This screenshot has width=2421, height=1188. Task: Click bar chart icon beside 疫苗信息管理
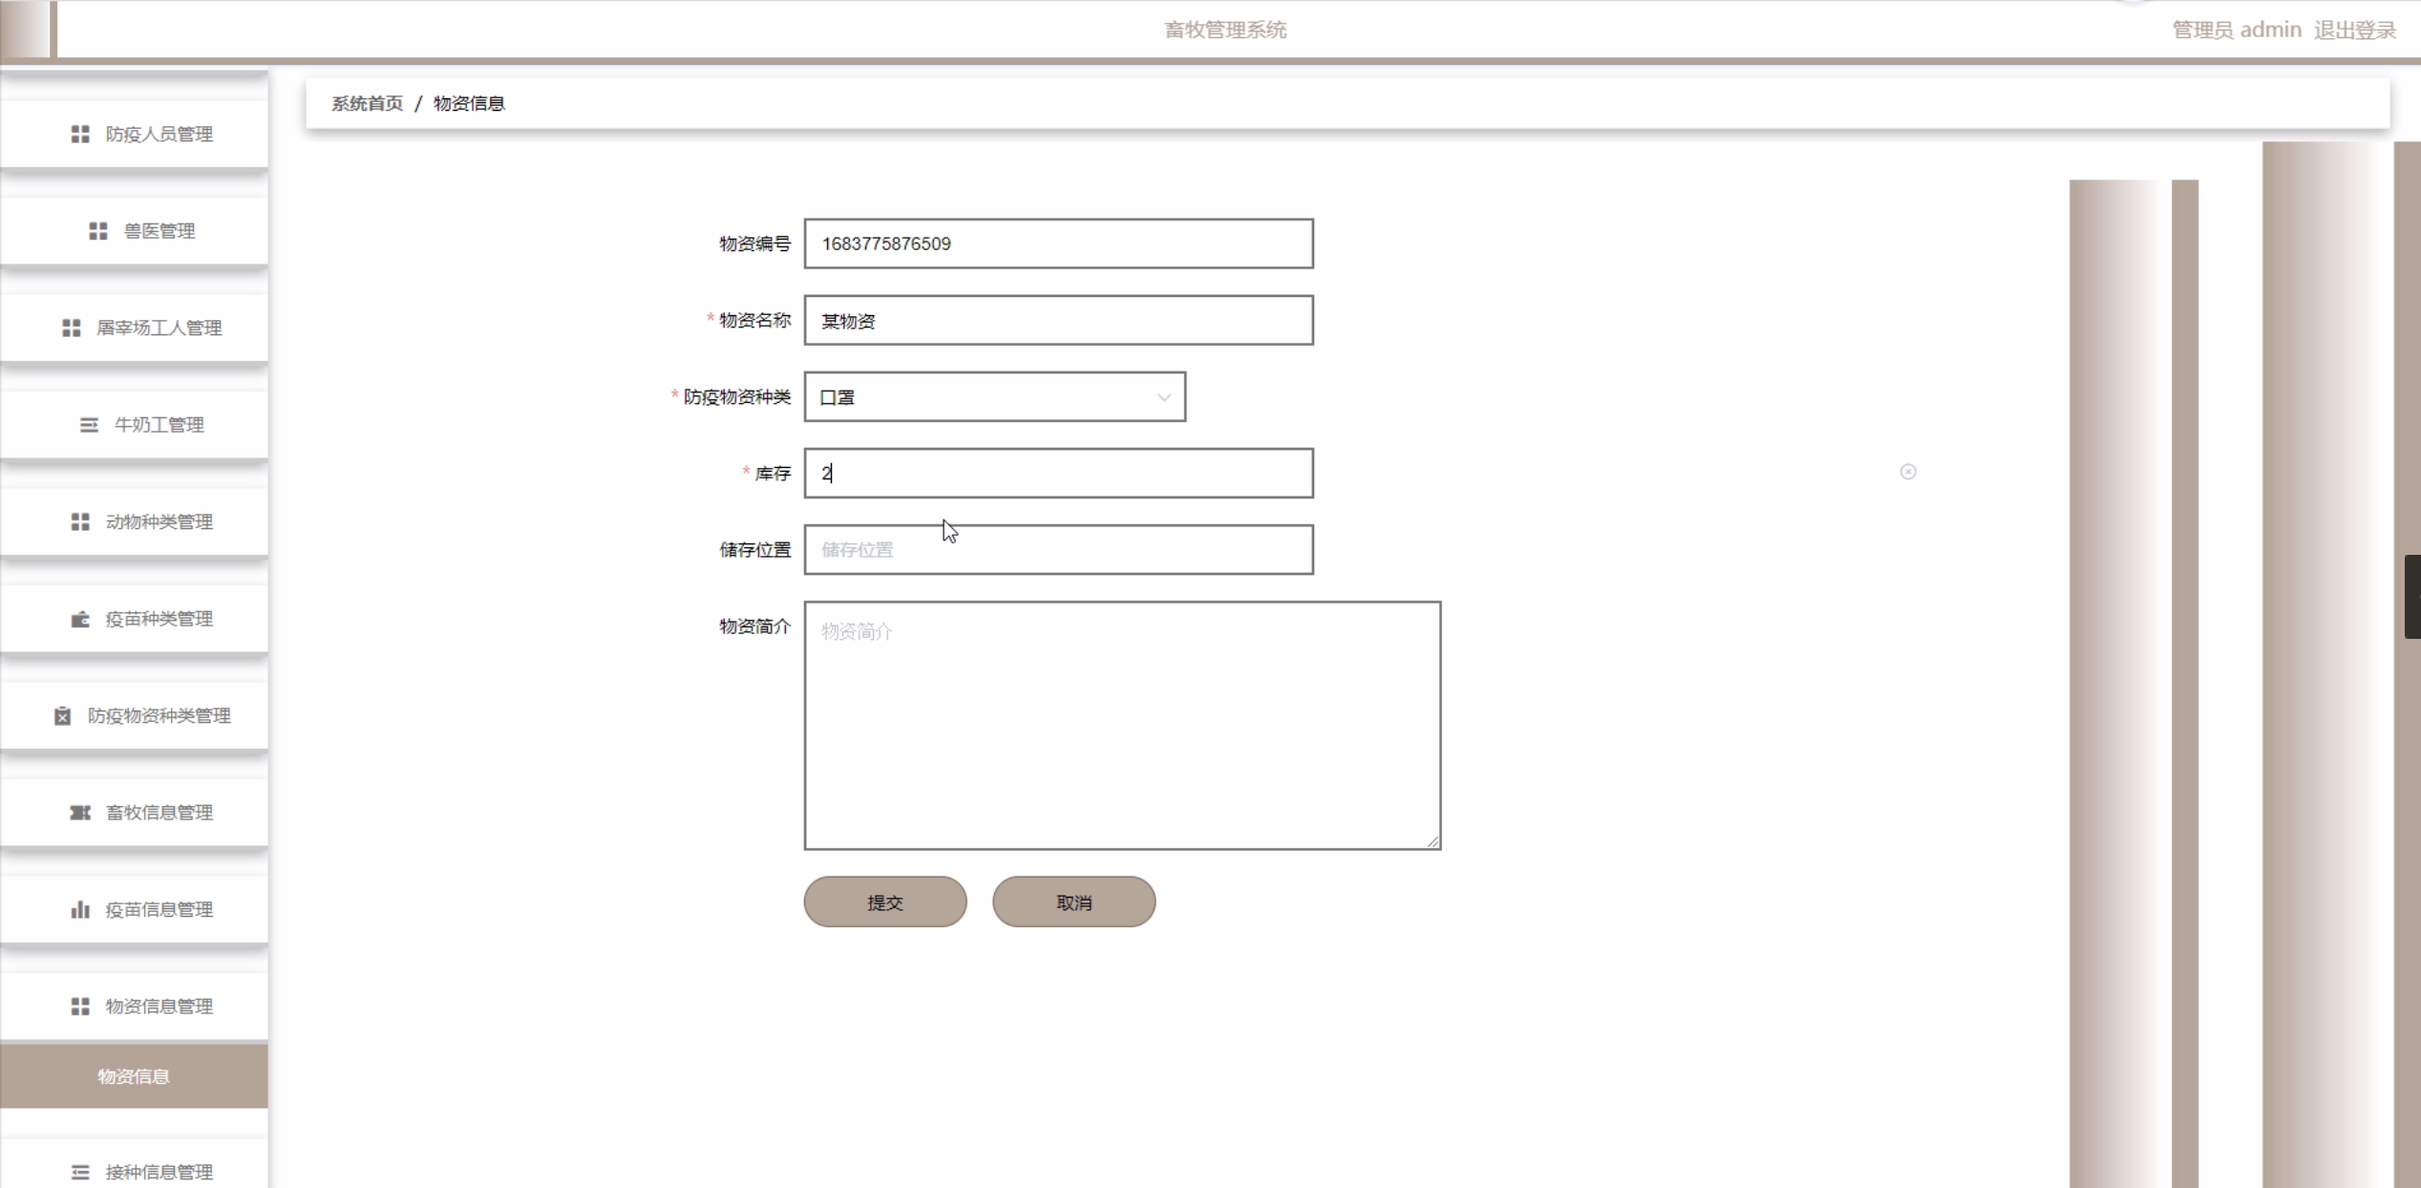pyautogui.click(x=80, y=910)
